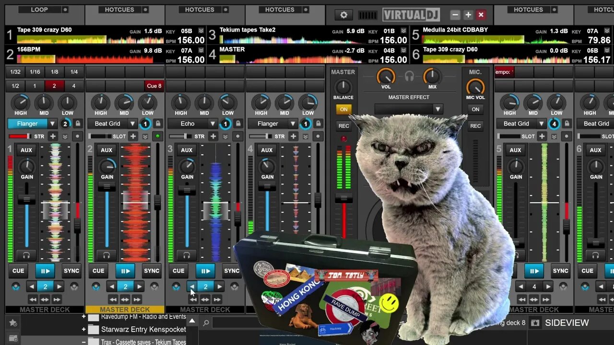Add effect slot with deck 5 plus icon
The width and height of the screenshot is (614, 345).
542,136
